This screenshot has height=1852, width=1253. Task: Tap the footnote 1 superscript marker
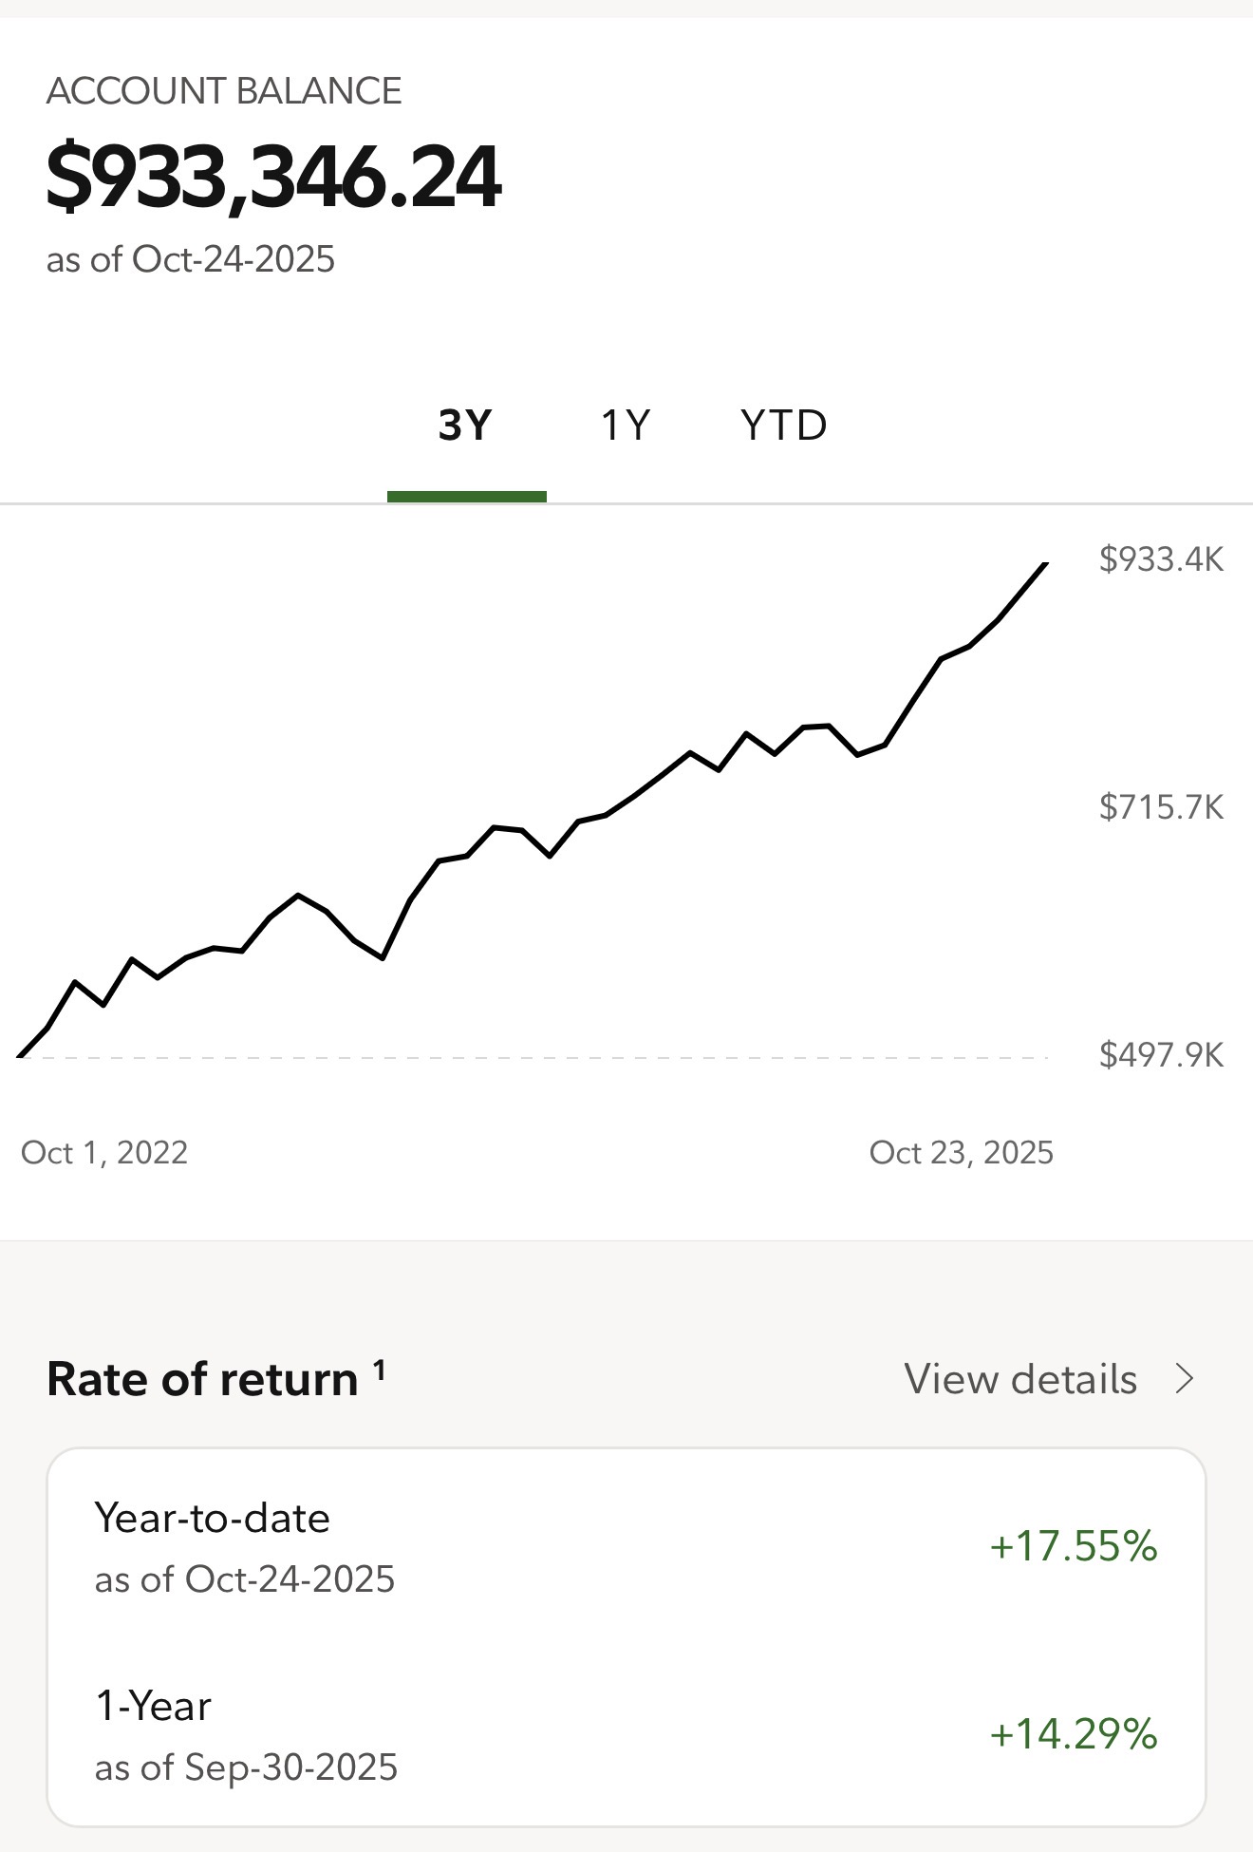pyautogui.click(x=379, y=1370)
